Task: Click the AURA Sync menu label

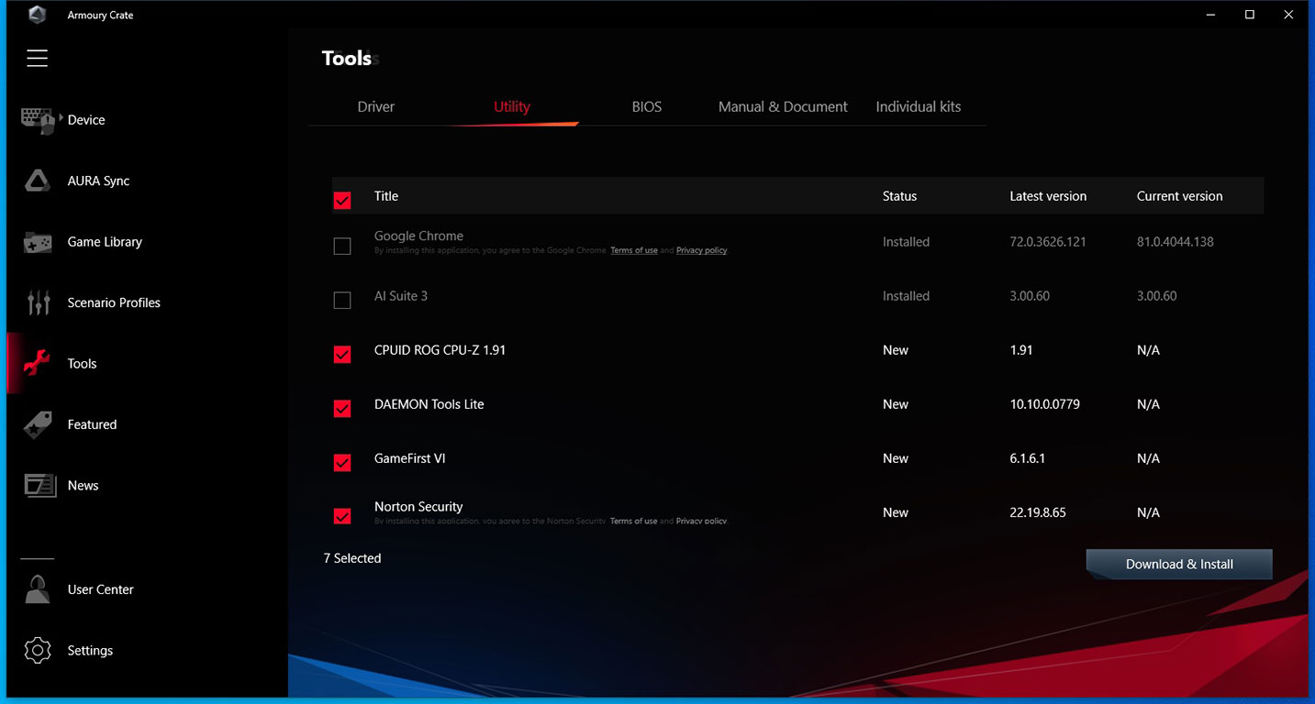Action: coord(99,181)
